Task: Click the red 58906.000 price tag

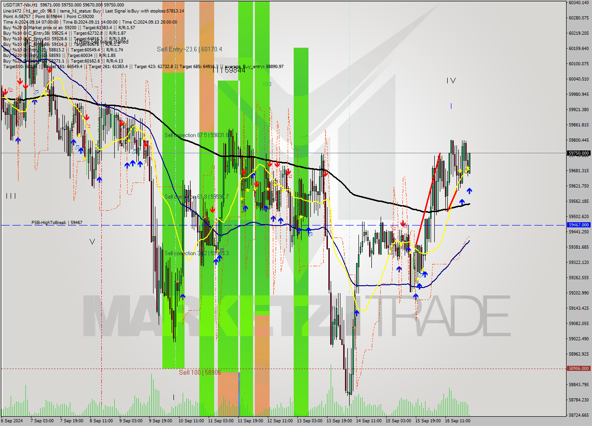Action: 579,369
